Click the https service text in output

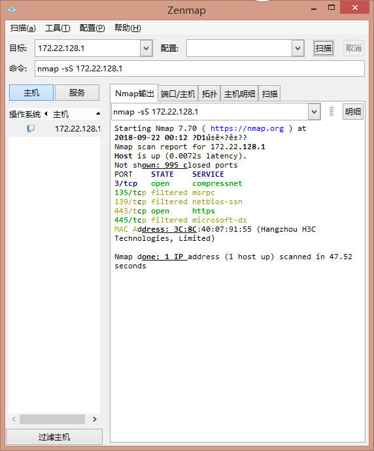pyautogui.click(x=203, y=211)
